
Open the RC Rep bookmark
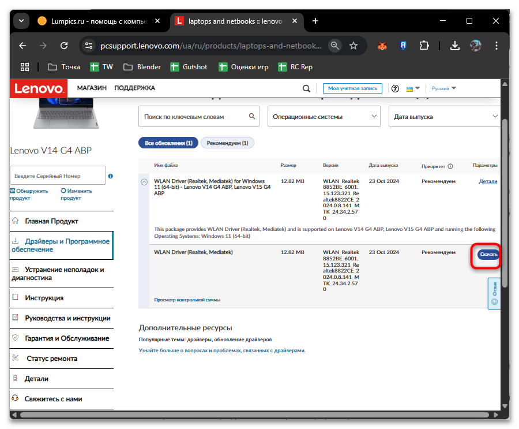point(295,67)
